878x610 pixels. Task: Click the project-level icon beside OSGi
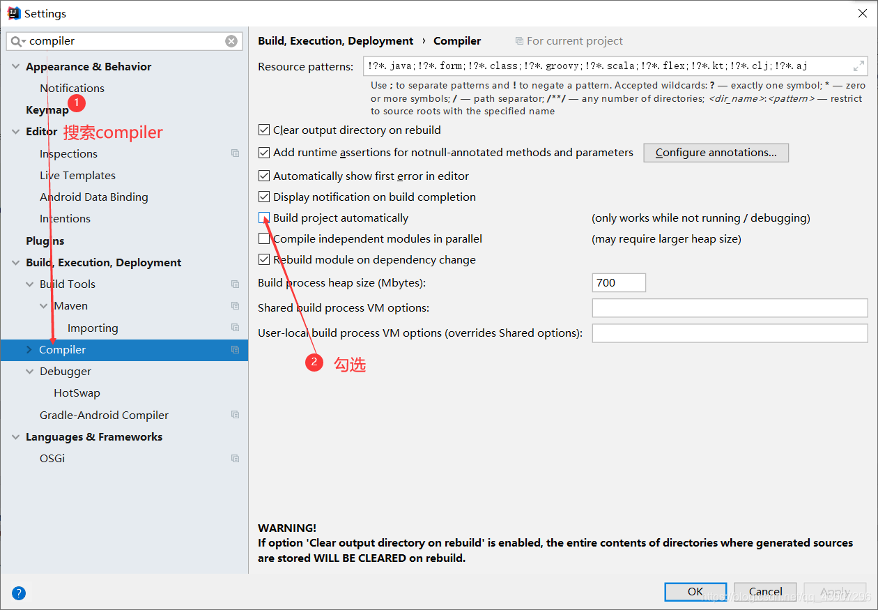click(236, 458)
